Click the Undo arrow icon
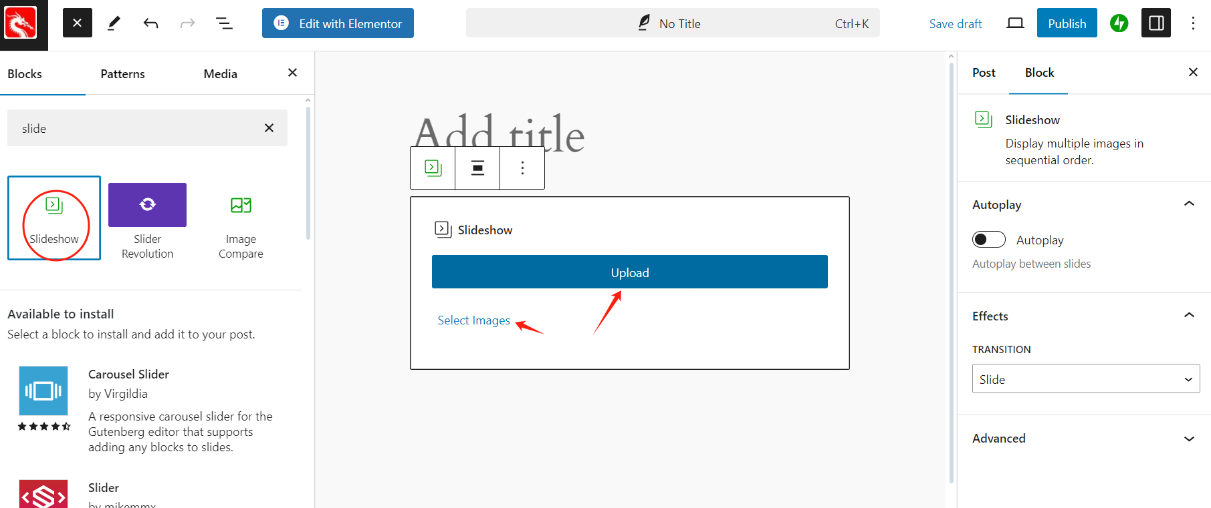 click(150, 24)
